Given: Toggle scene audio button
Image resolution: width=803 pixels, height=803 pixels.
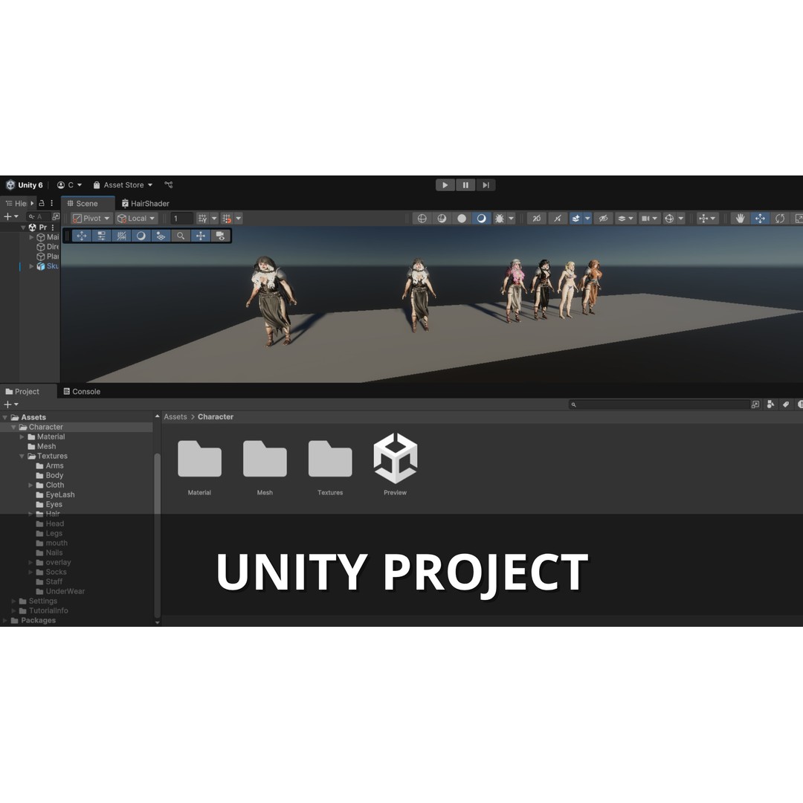Looking at the screenshot, I should [x=557, y=219].
